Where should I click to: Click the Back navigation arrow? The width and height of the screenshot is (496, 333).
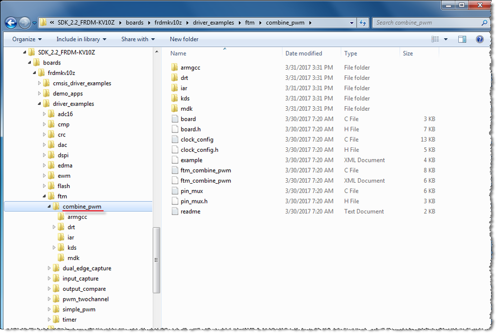pos(10,22)
